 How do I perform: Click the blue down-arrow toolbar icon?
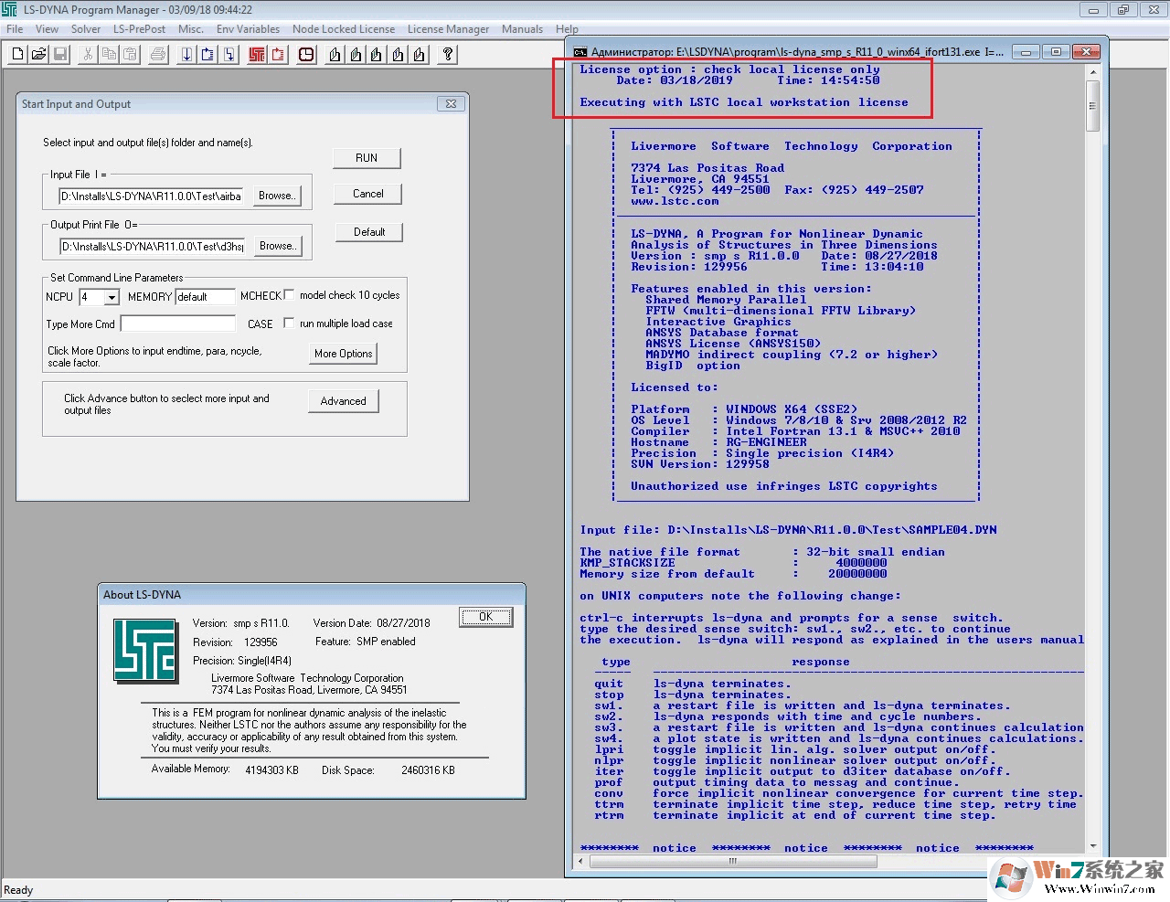point(186,55)
